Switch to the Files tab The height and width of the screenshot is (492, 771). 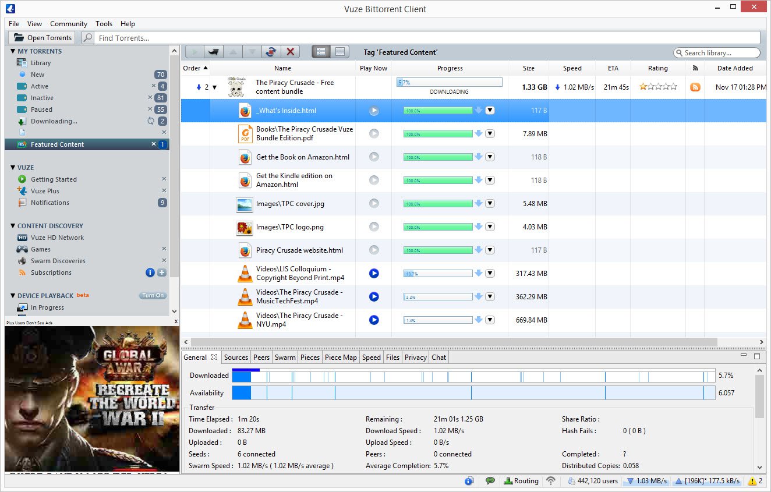pyautogui.click(x=393, y=358)
